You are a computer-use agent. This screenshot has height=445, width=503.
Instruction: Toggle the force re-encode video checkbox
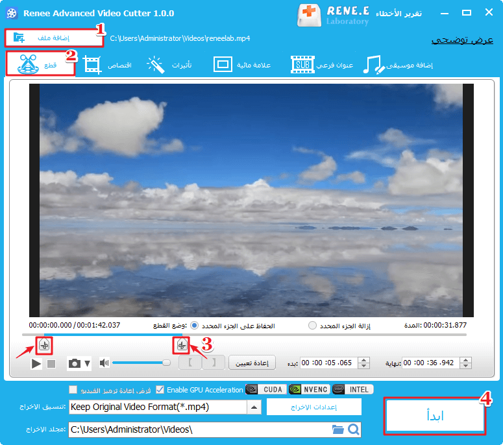coord(73,389)
